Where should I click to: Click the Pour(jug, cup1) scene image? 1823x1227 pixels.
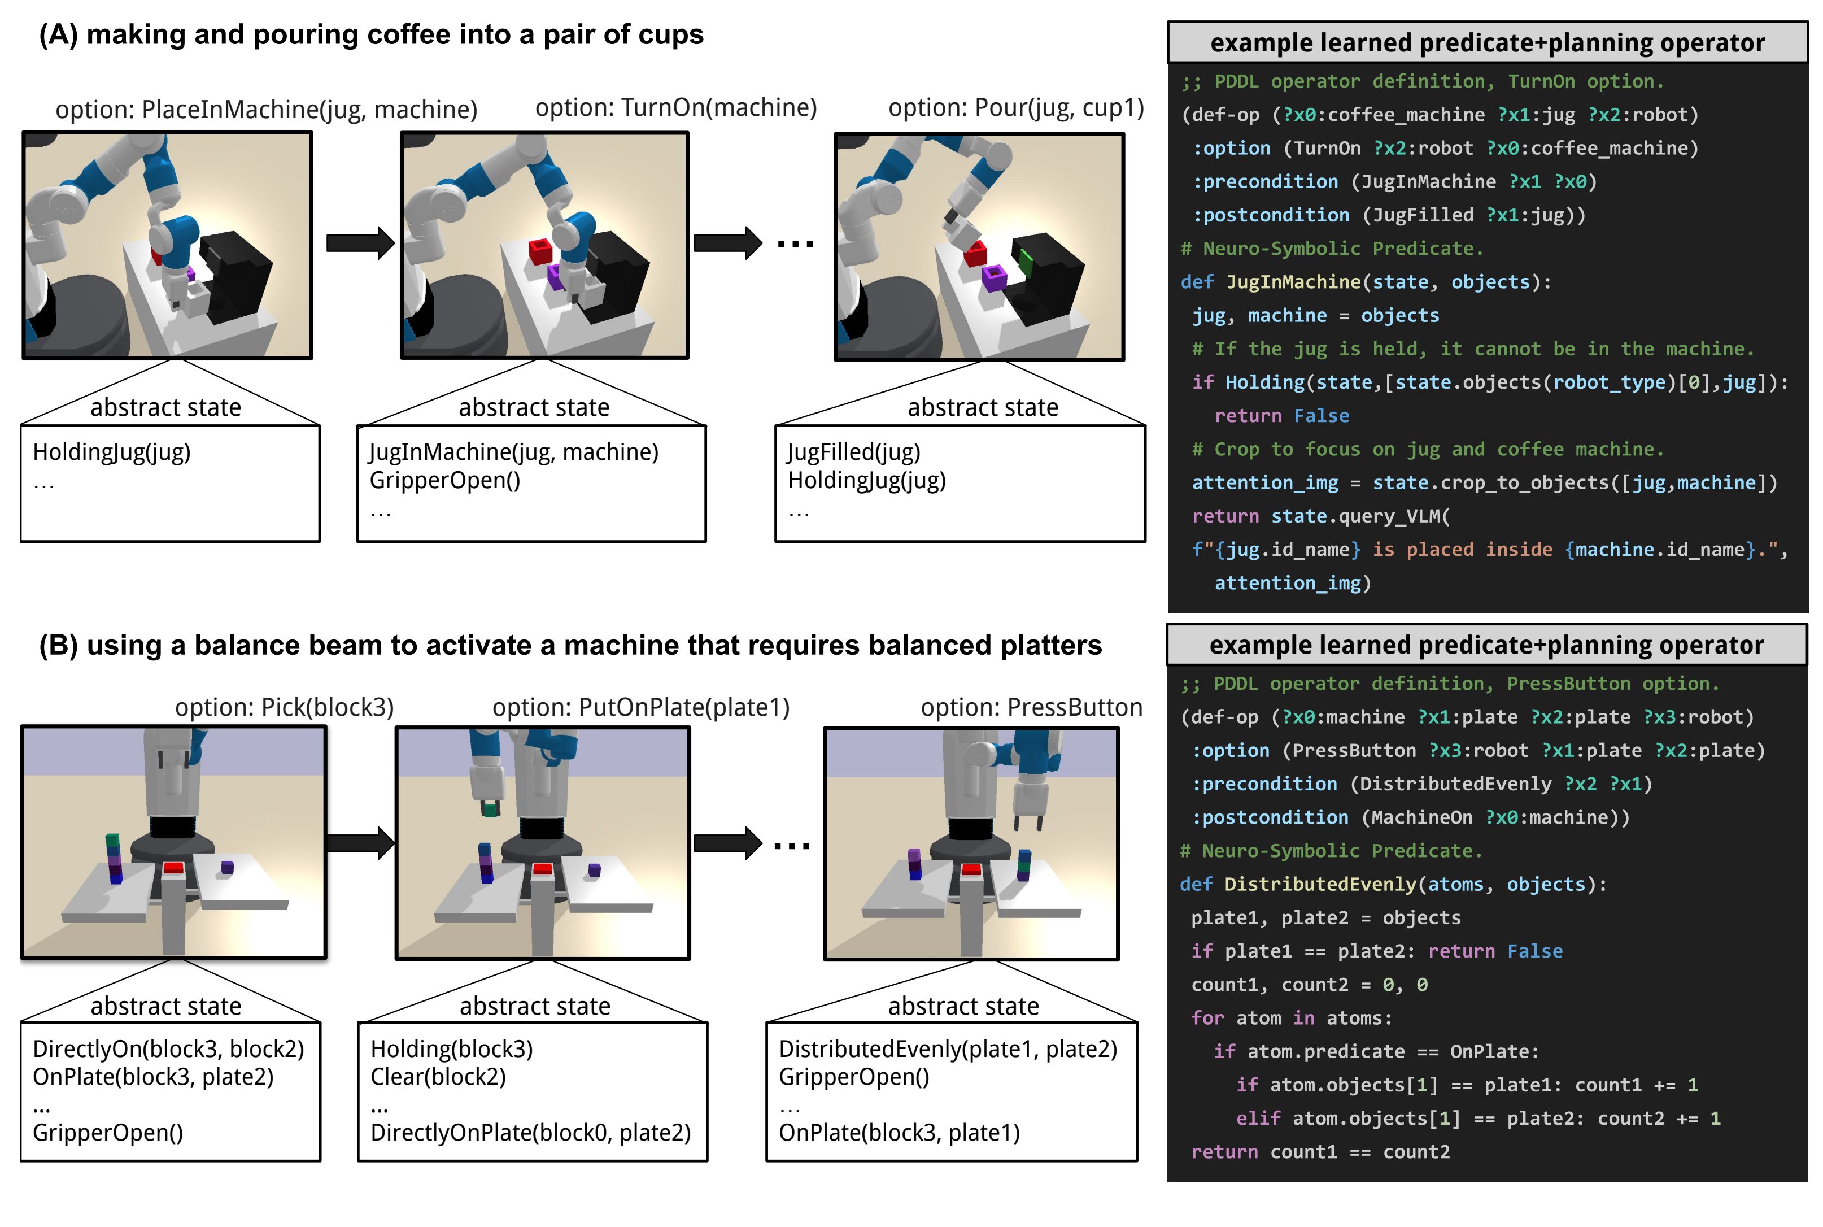(979, 247)
